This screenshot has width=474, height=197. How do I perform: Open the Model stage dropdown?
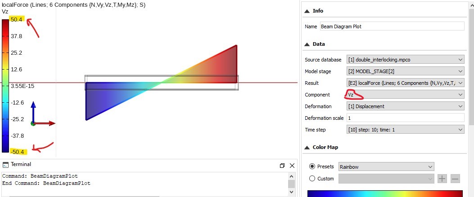[406, 71]
